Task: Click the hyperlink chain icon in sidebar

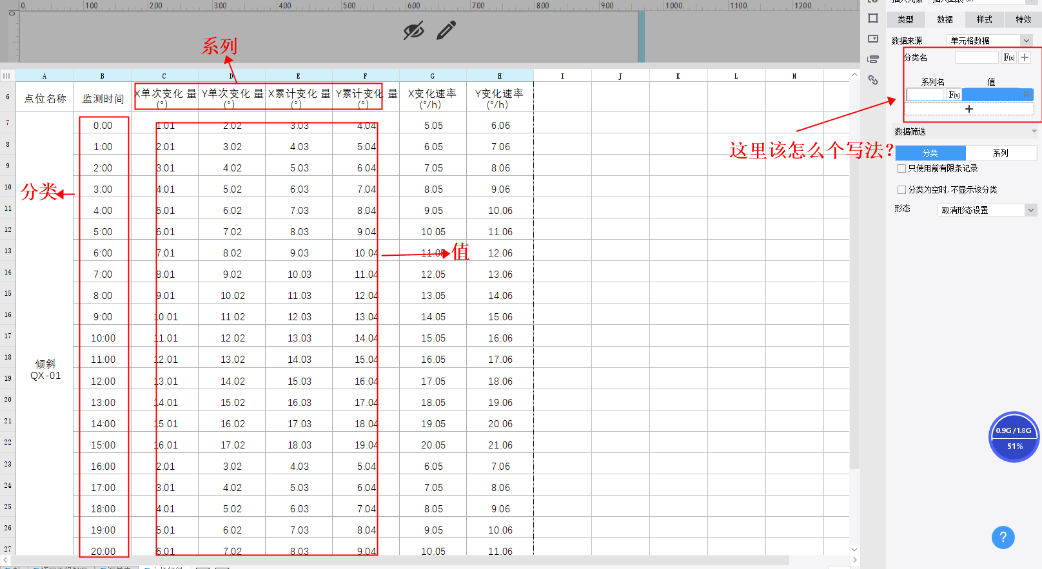Action: pyautogui.click(x=873, y=80)
